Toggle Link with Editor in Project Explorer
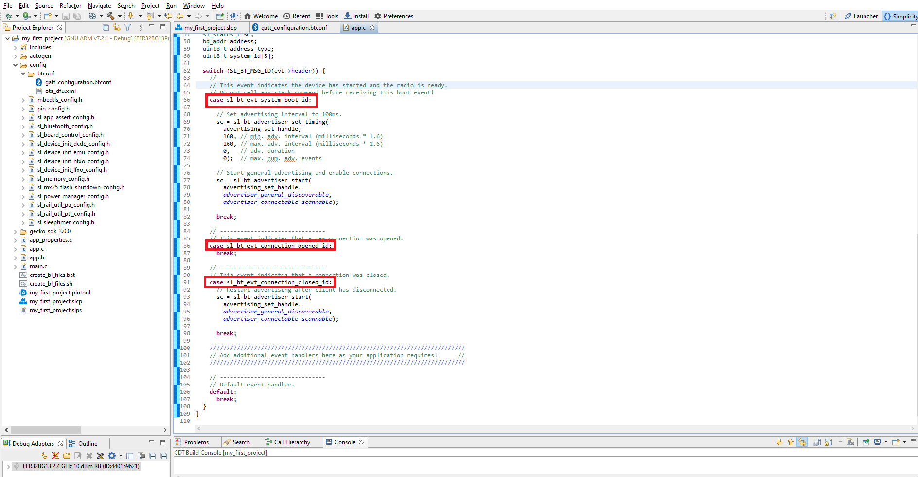 (x=117, y=28)
